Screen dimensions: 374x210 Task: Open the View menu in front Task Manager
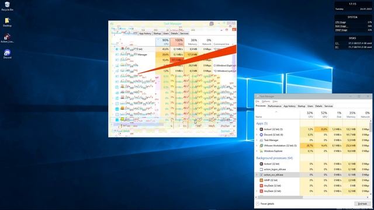point(275,101)
